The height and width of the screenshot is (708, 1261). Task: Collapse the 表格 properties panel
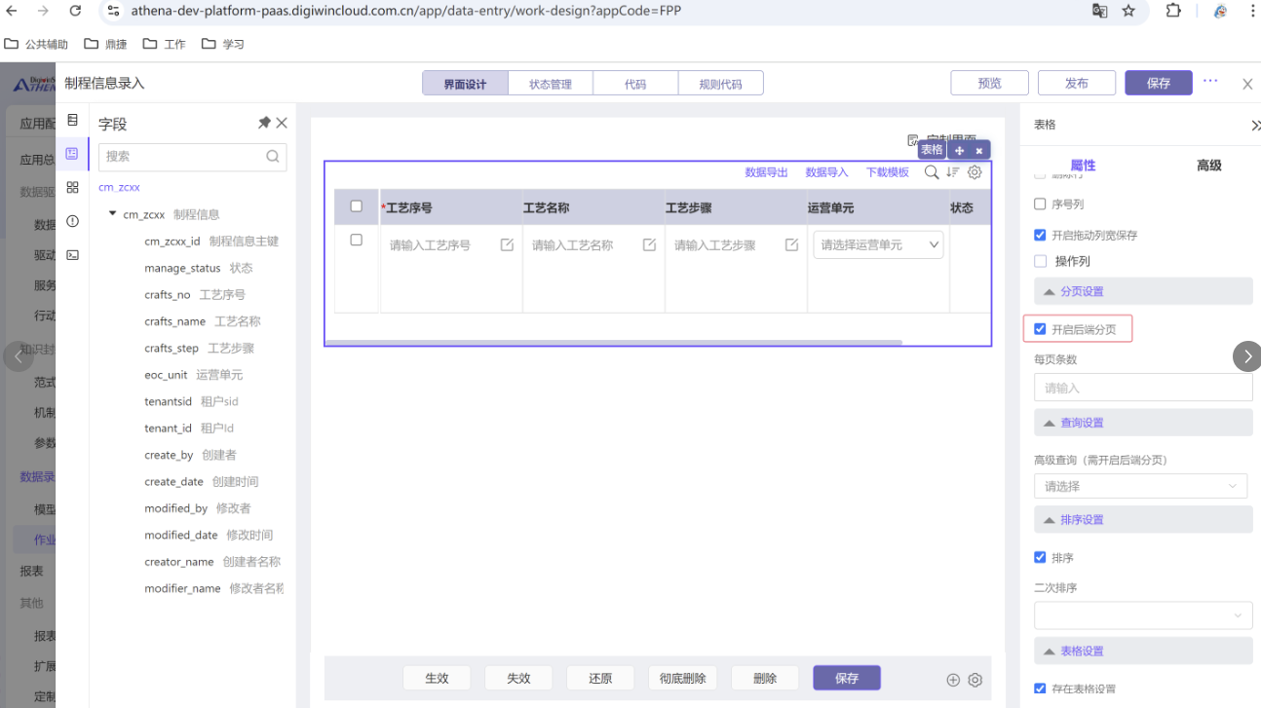[1255, 126]
